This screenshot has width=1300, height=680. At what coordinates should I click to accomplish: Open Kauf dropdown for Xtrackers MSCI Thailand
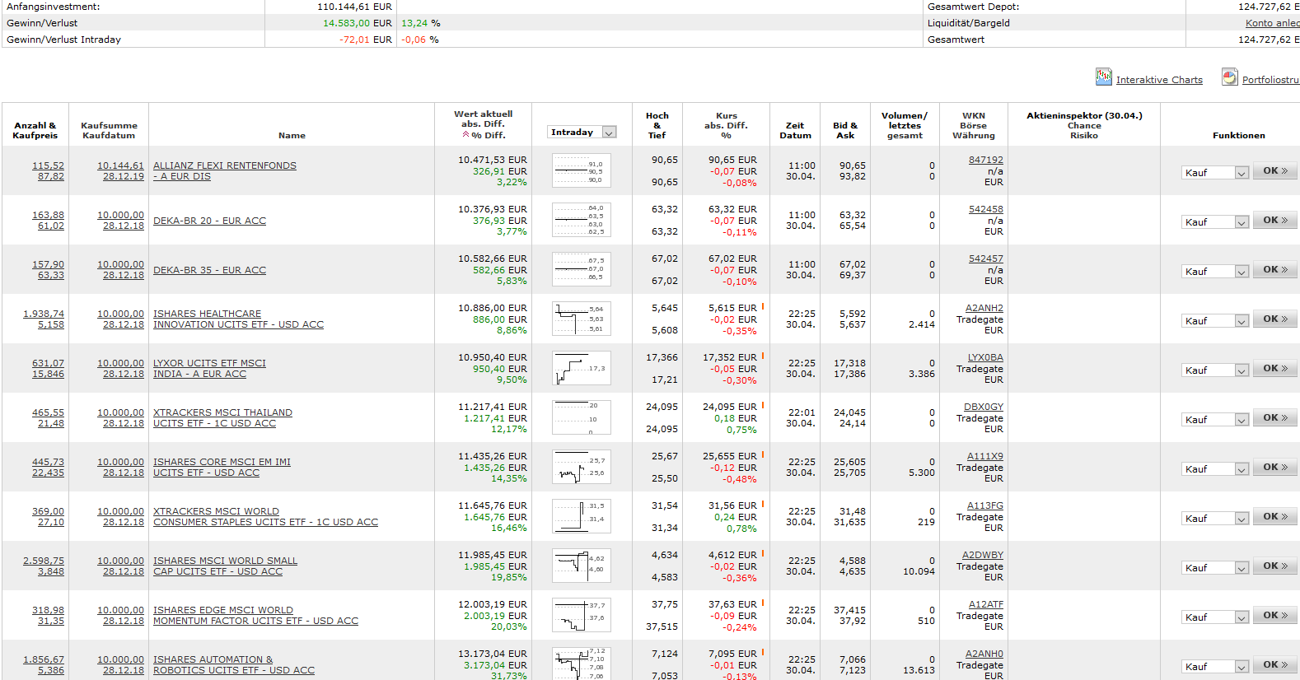(x=1241, y=420)
